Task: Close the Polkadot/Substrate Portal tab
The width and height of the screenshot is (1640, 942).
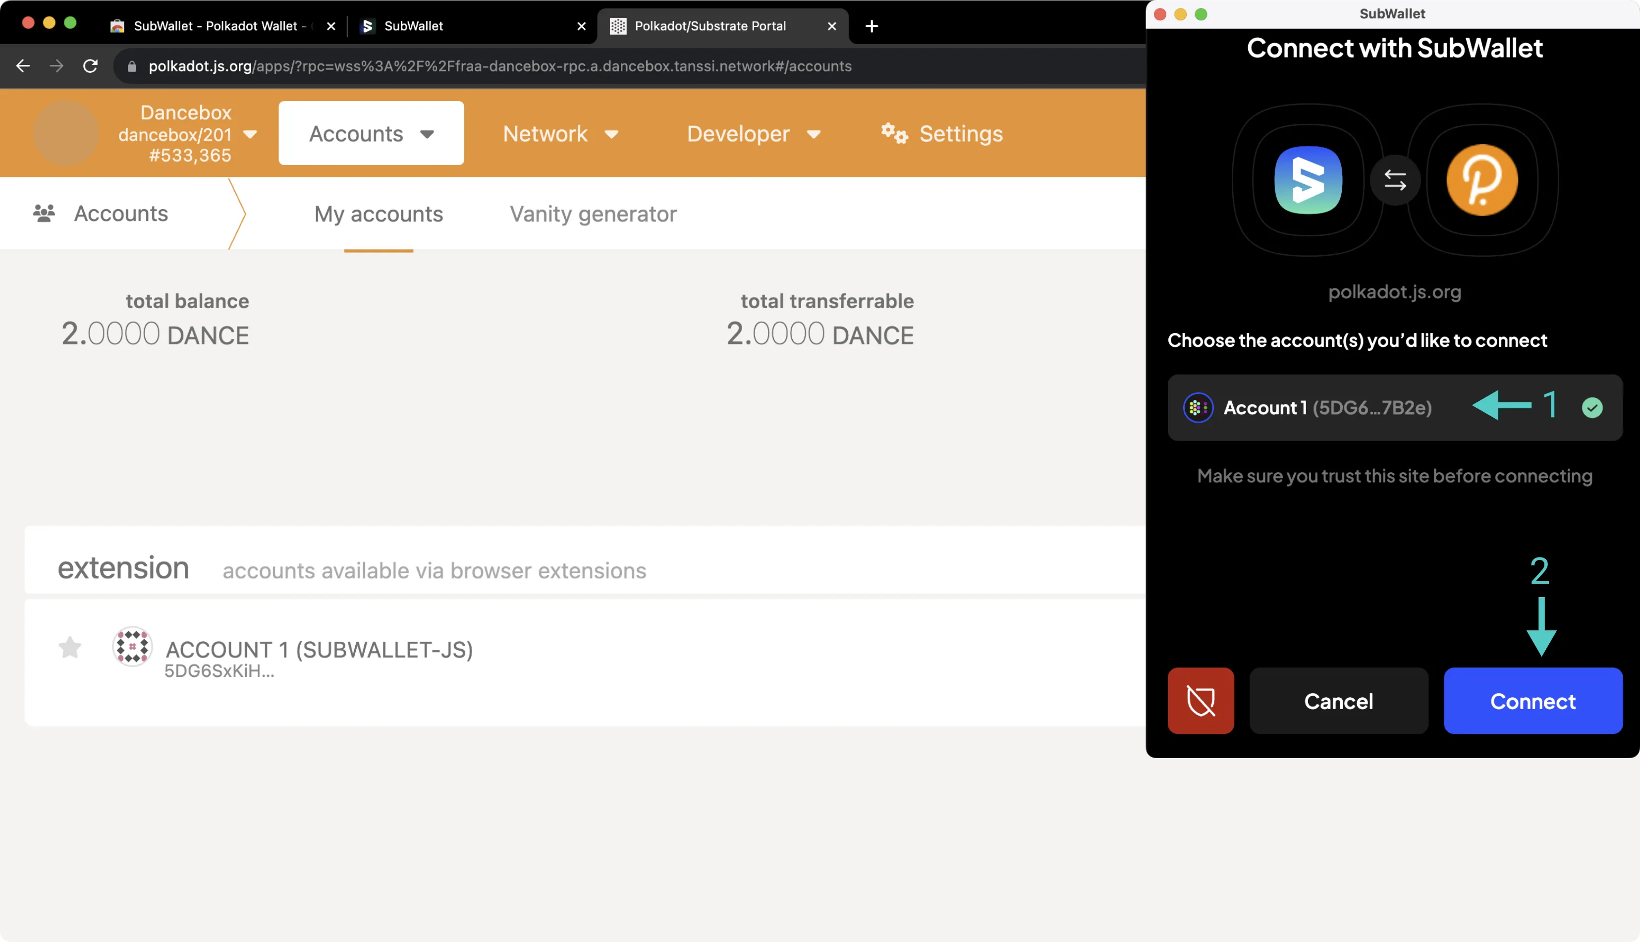Action: point(831,26)
